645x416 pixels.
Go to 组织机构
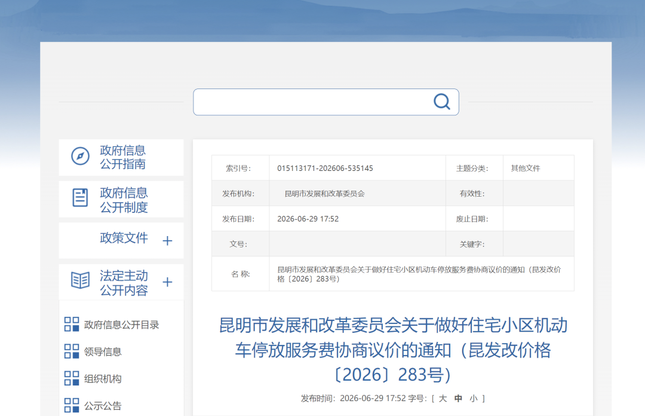(x=103, y=378)
